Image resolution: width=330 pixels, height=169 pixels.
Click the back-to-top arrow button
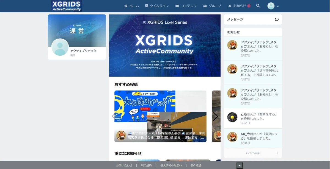[240, 165]
